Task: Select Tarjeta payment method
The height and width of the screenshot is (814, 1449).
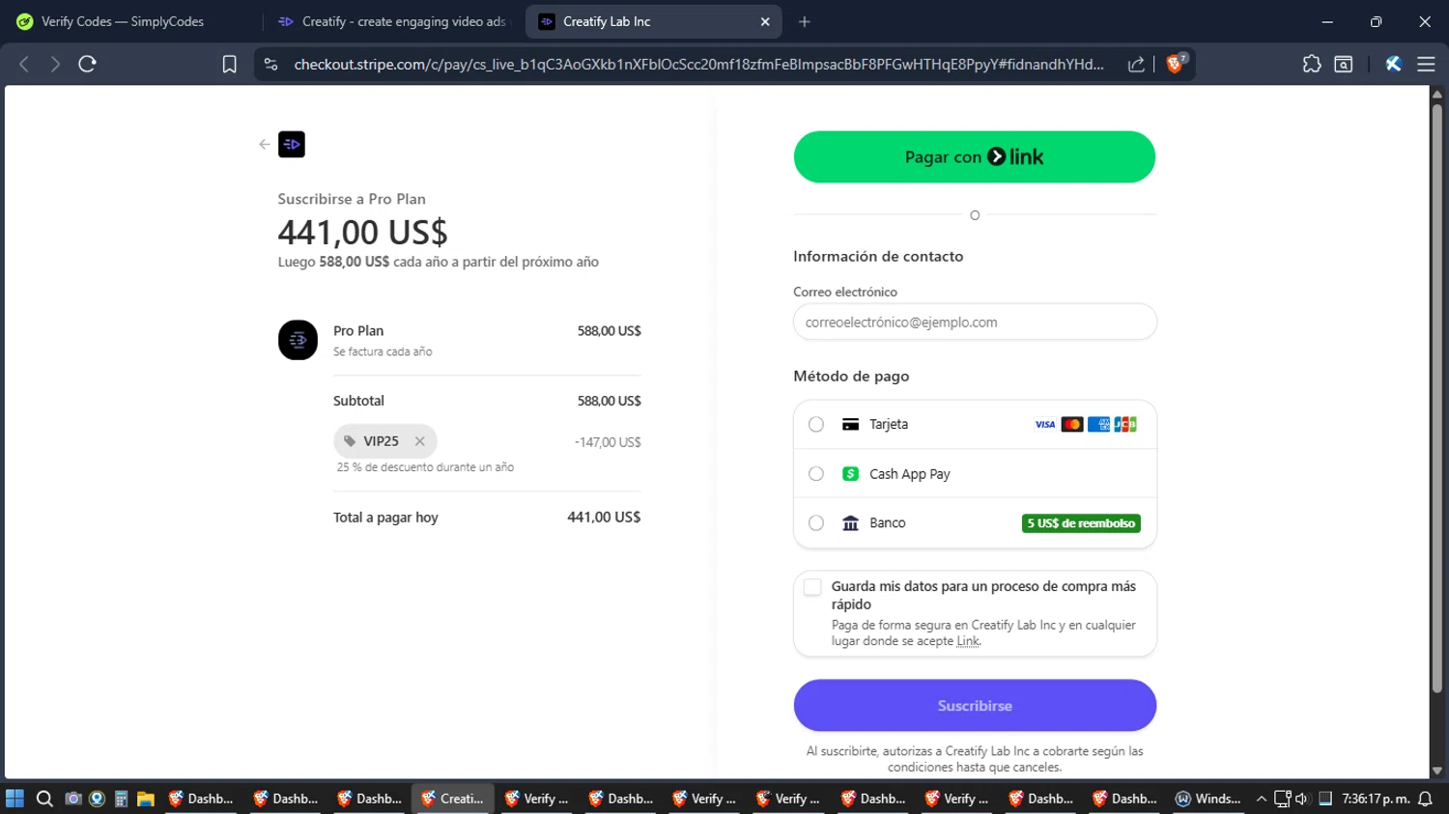Action: (816, 425)
